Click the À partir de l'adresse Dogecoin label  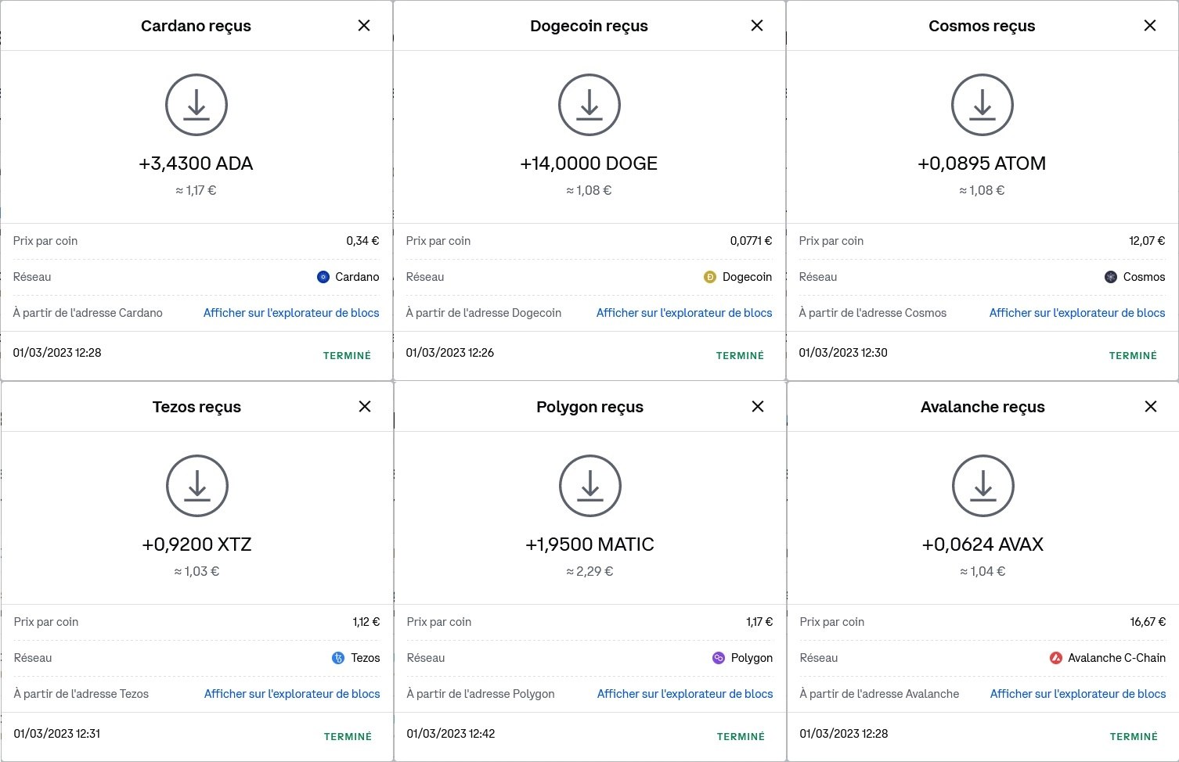(x=484, y=313)
